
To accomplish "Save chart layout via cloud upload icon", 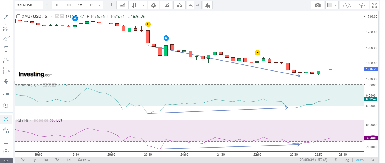I will click(x=361, y=5).
